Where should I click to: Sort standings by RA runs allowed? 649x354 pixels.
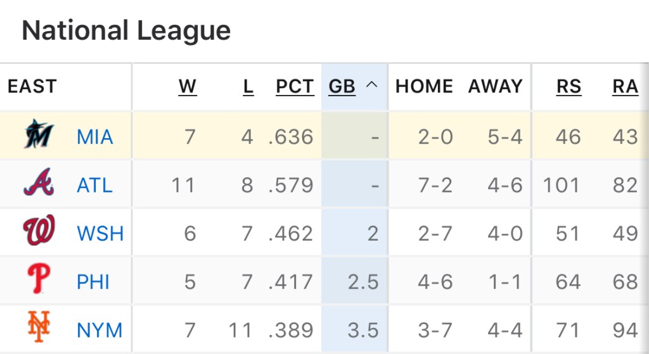(x=625, y=87)
